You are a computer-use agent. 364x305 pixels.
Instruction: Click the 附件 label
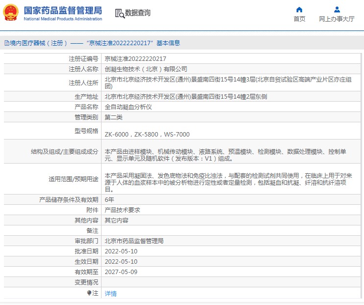(92, 210)
